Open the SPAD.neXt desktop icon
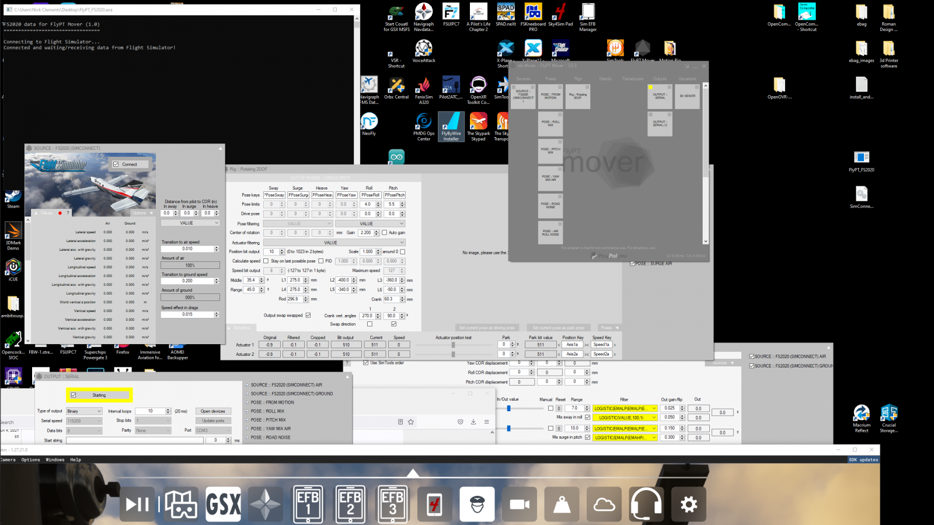This screenshot has width=934, height=525. 506,15
